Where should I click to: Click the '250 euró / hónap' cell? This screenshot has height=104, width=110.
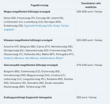coord(86,97)
